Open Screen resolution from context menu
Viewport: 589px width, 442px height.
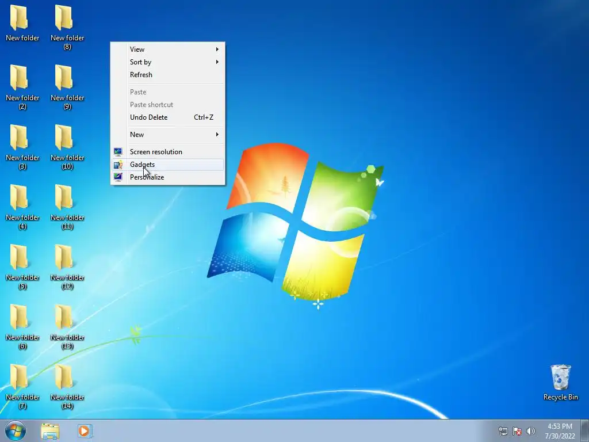[x=168, y=152]
